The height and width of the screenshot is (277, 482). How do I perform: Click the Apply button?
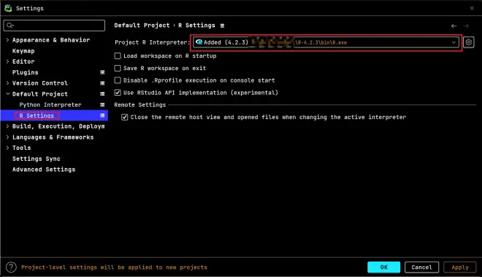[460, 267]
